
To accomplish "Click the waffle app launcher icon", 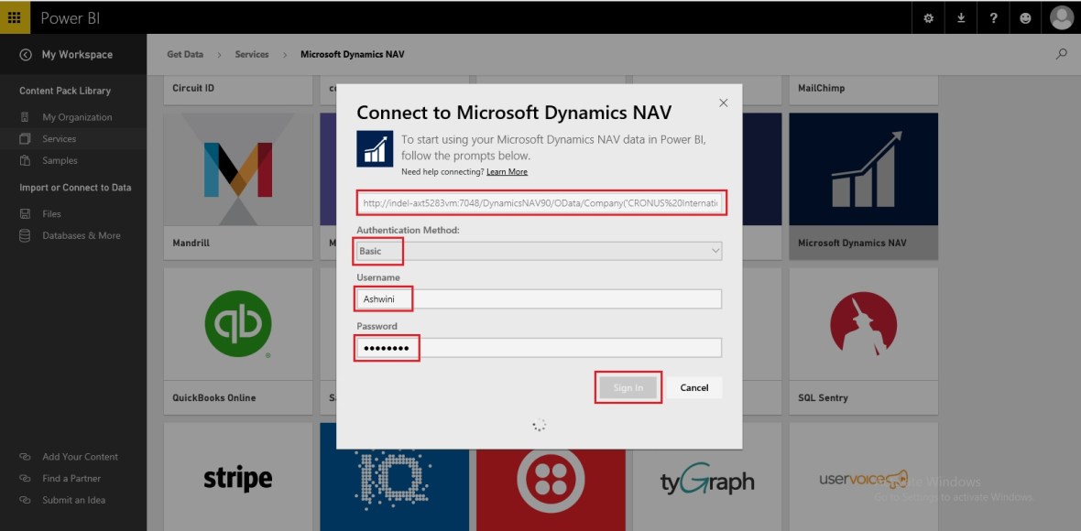I will 14,16.
